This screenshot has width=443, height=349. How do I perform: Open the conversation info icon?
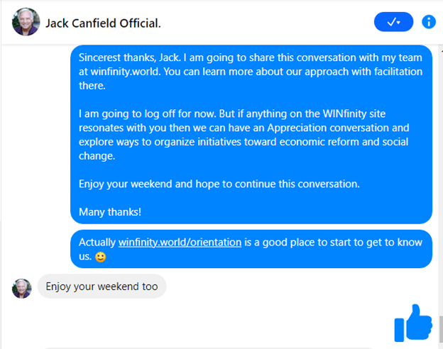pos(428,22)
